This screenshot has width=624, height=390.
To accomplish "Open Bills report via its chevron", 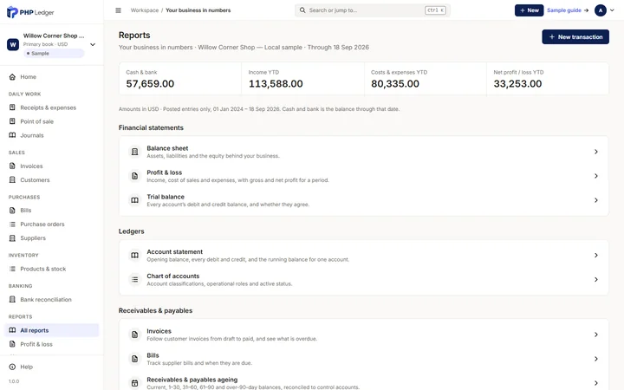I will coord(596,359).
